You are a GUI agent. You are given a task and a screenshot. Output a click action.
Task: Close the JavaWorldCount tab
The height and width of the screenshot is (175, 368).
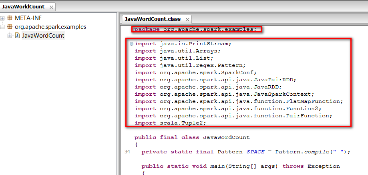point(51,7)
